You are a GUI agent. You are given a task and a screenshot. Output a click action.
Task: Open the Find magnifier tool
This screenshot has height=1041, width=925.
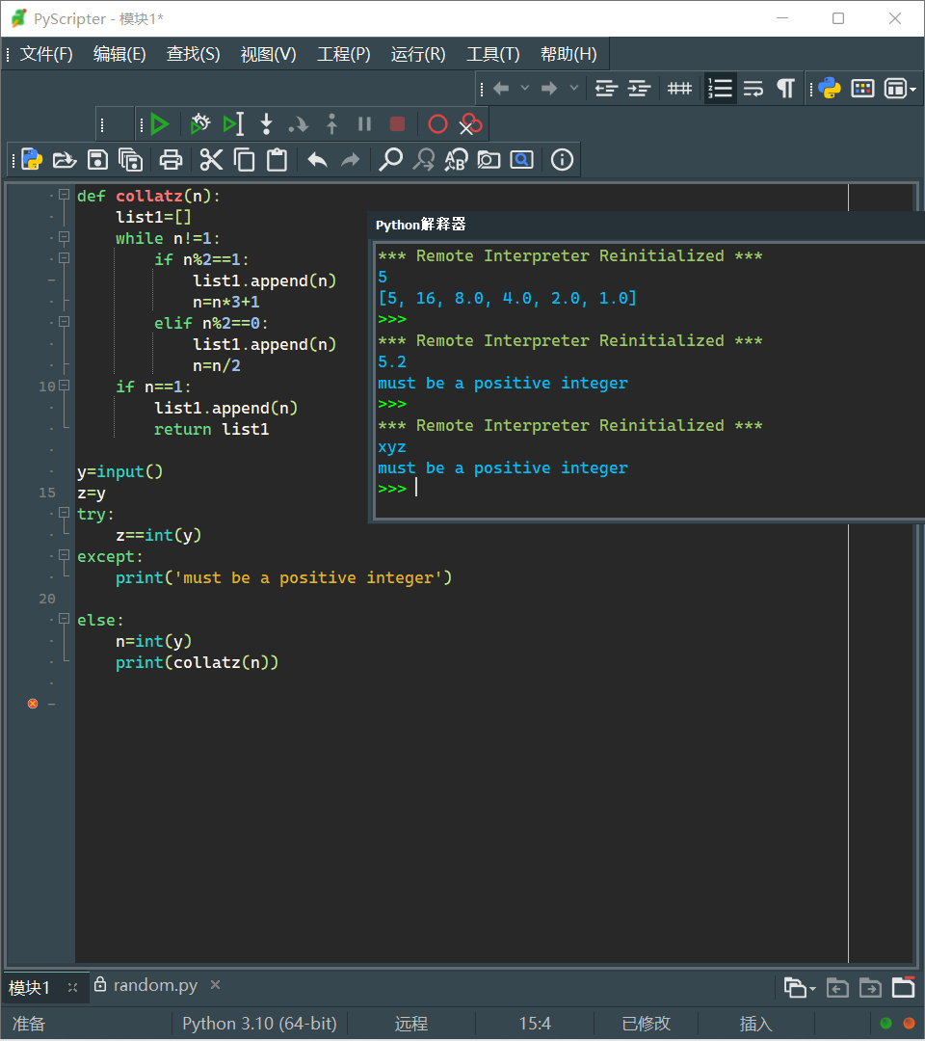point(390,160)
